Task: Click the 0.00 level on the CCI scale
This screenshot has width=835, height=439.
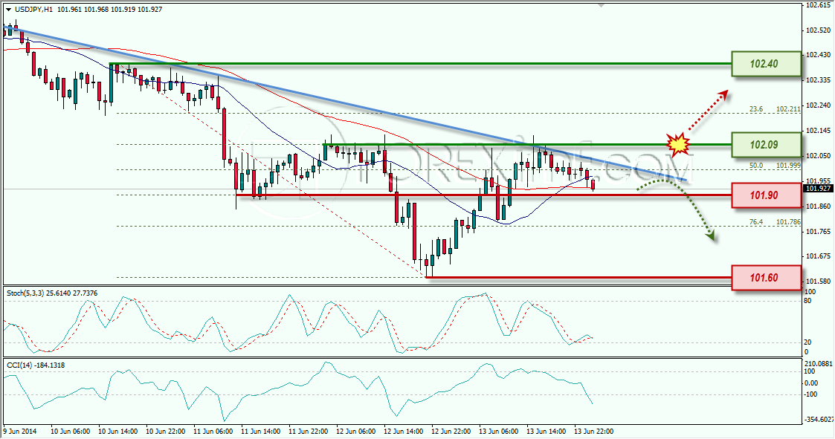Action: pos(811,383)
